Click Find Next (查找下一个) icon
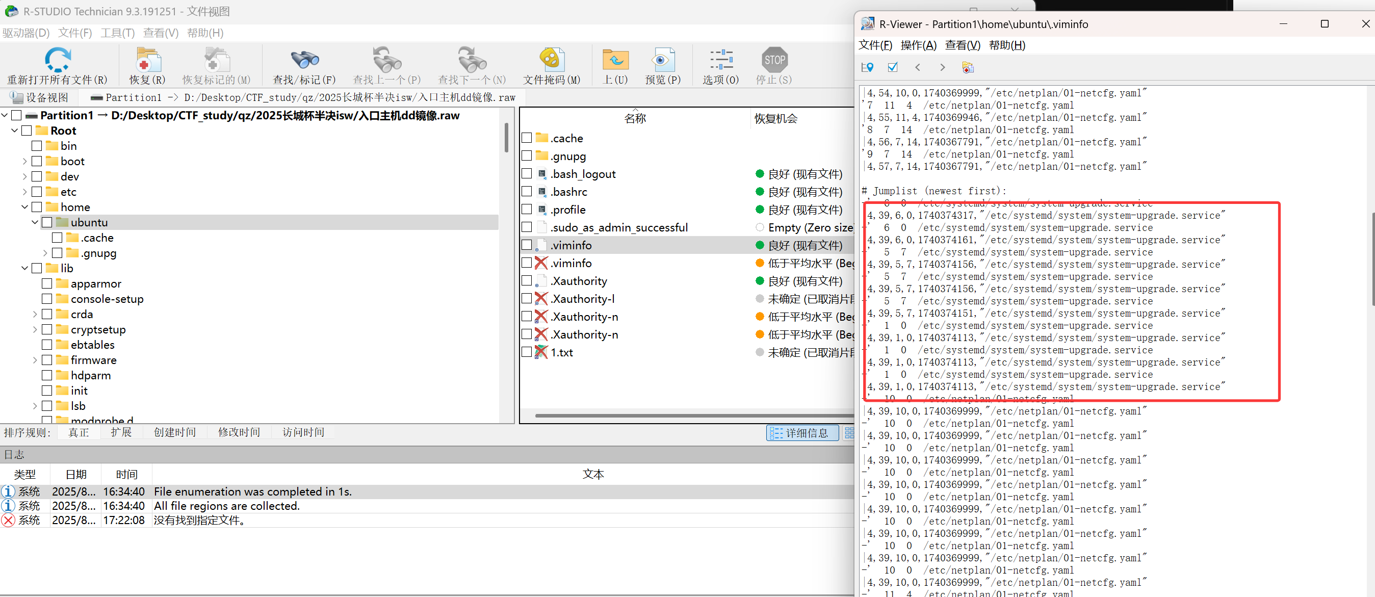Image resolution: width=1375 pixels, height=597 pixels. pyautogui.click(x=472, y=59)
